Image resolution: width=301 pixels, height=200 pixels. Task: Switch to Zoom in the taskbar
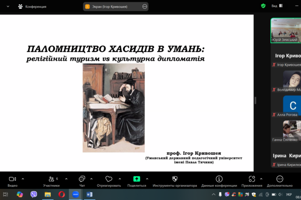pos(76,194)
